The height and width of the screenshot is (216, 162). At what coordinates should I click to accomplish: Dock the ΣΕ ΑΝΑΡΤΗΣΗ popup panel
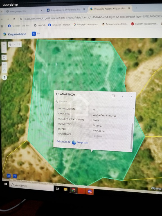pyautogui.click(x=113, y=96)
